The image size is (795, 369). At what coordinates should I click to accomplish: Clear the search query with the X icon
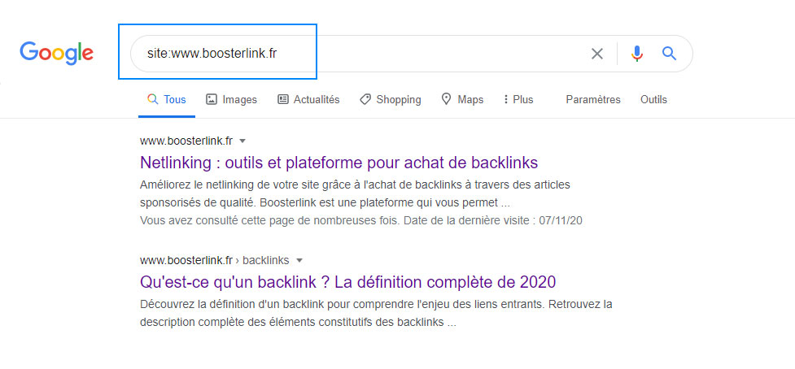click(x=597, y=54)
